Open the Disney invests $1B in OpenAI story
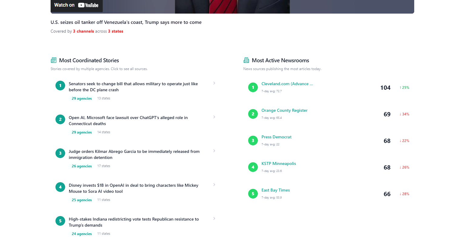The width and height of the screenshot is (463, 239). pyautogui.click(x=134, y=188)
